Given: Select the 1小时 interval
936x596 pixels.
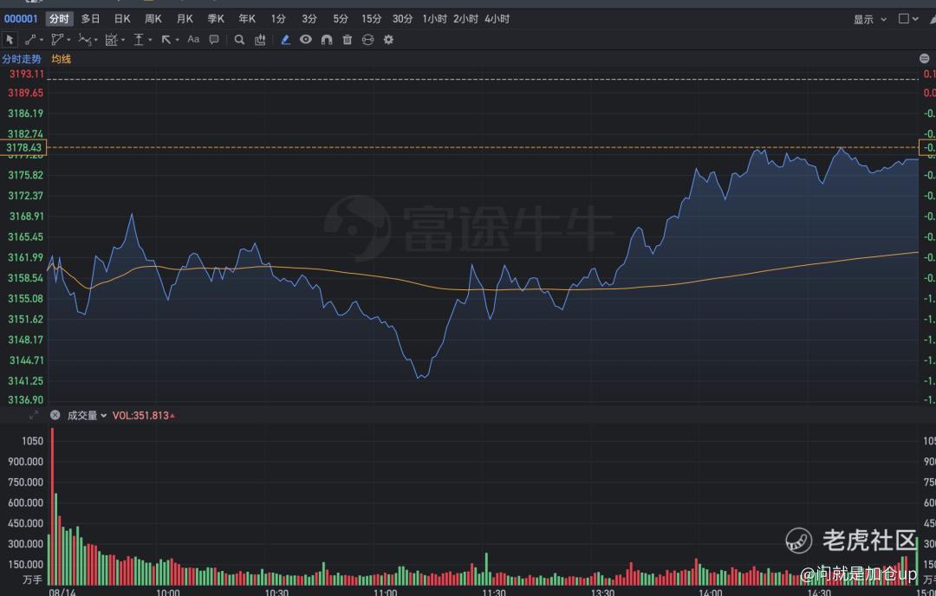Looking at the screenshot, I should coord(434,19).
